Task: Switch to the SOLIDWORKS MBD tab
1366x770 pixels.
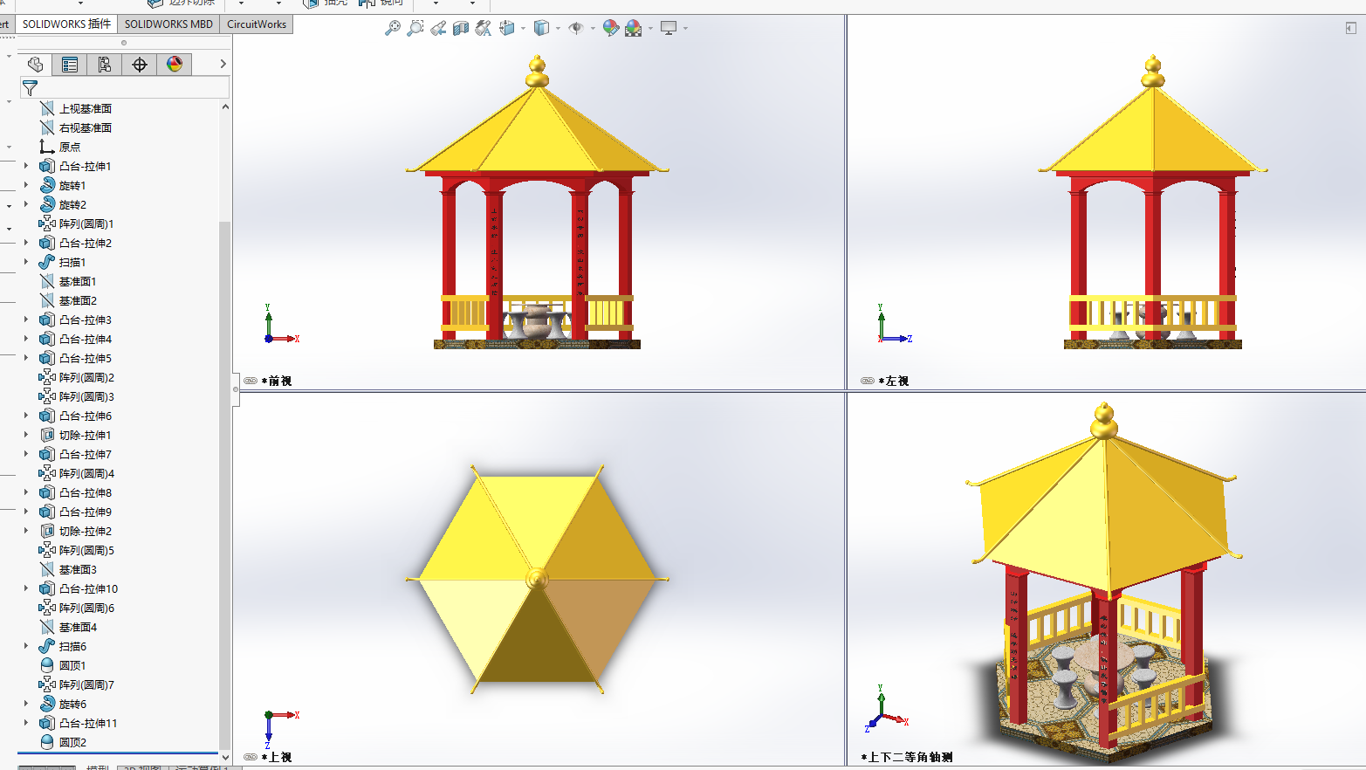Action: pos(168,24)
